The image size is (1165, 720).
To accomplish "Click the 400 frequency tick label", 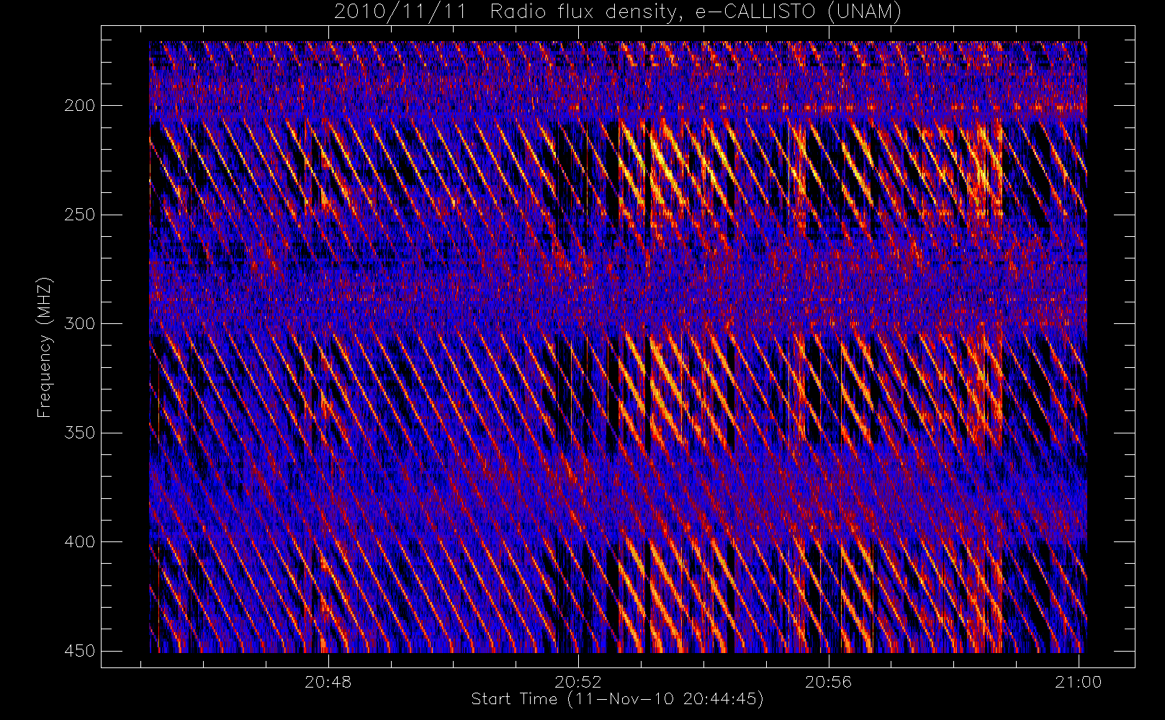I will click(79, 541).
